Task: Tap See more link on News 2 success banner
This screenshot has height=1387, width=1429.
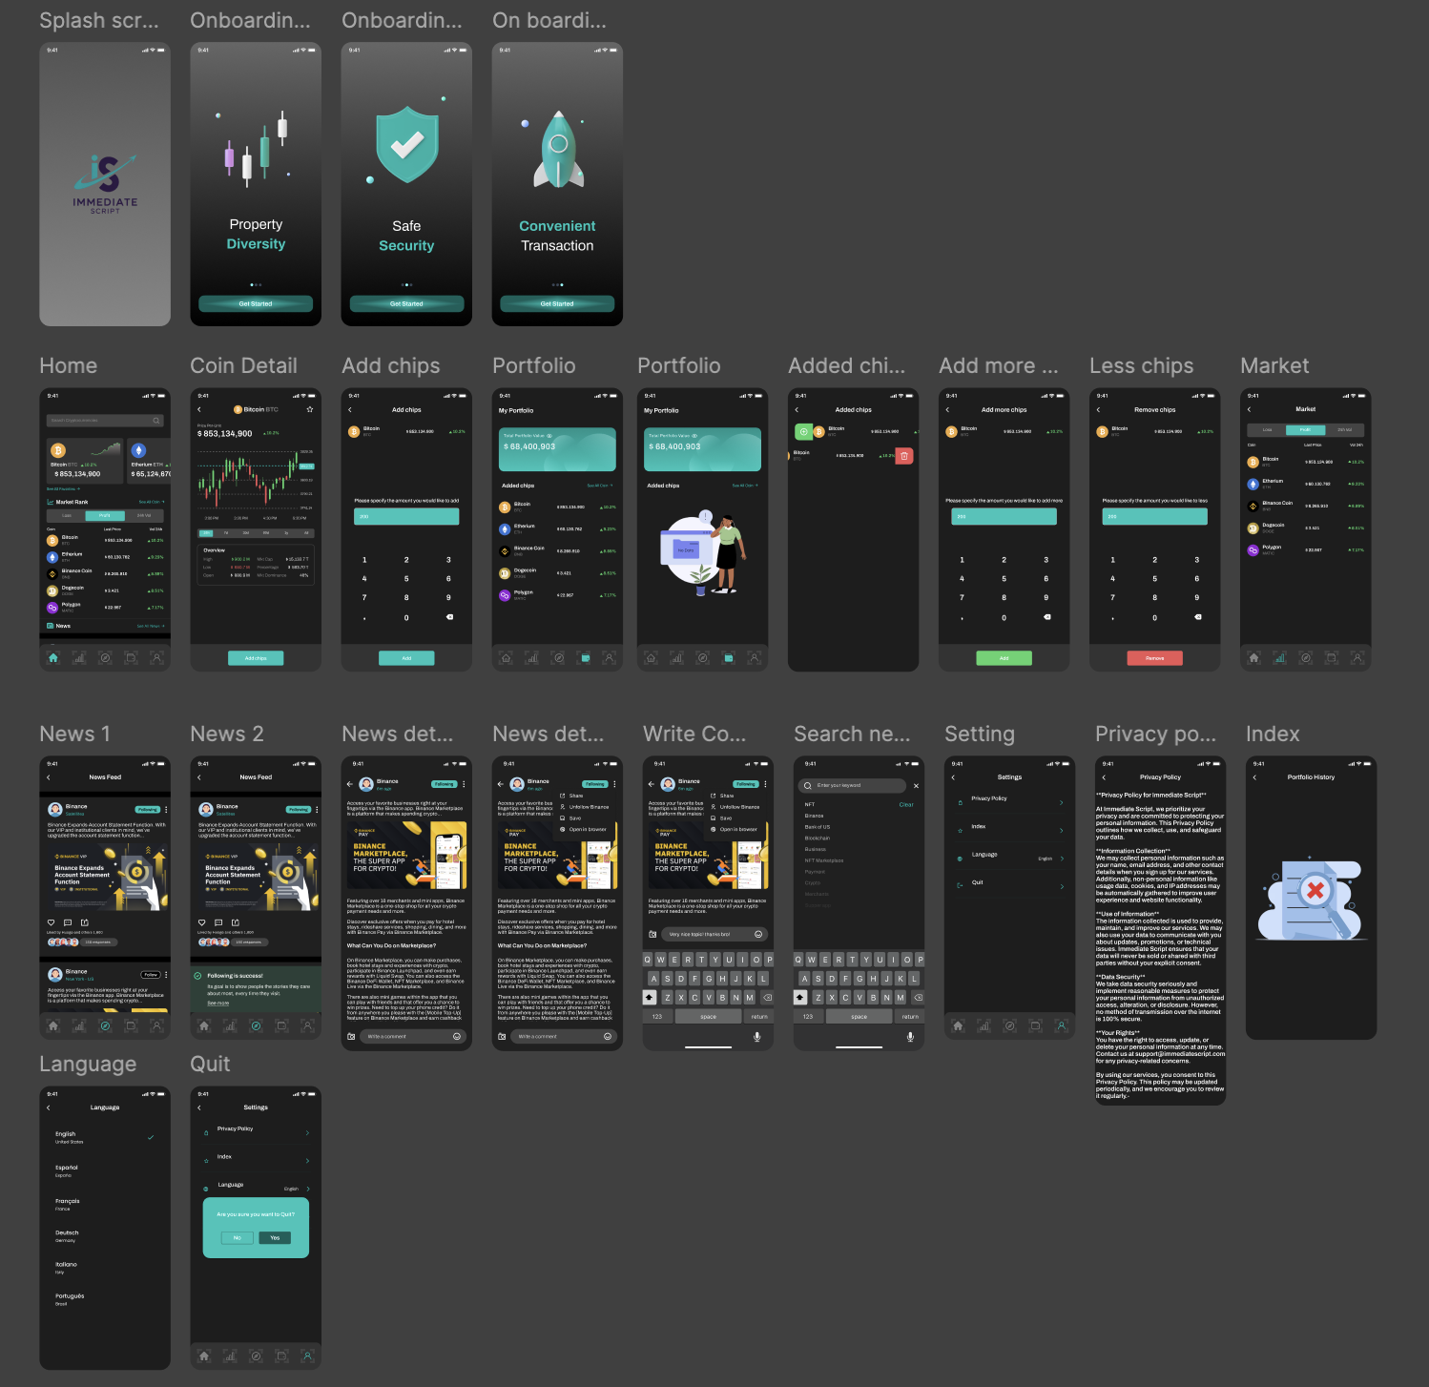Action: pyautogui.click(x=218, y=1004)
